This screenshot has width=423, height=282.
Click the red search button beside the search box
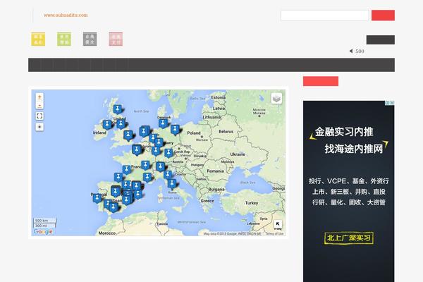(383, 16)
